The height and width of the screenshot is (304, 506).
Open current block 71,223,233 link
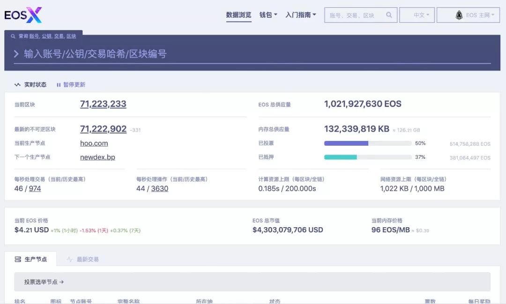pos(103,104)
